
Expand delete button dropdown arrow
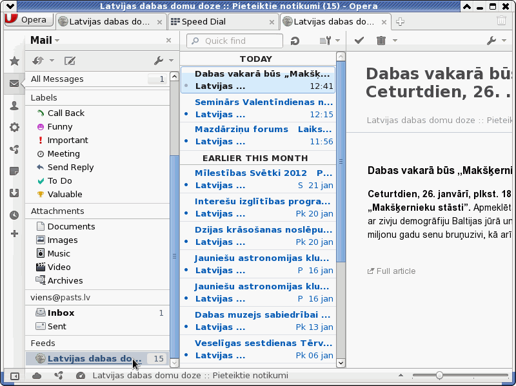tap(395, 41)
